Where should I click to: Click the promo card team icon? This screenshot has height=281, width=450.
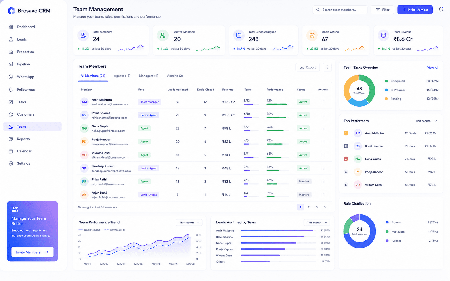[x=15, y=209]
